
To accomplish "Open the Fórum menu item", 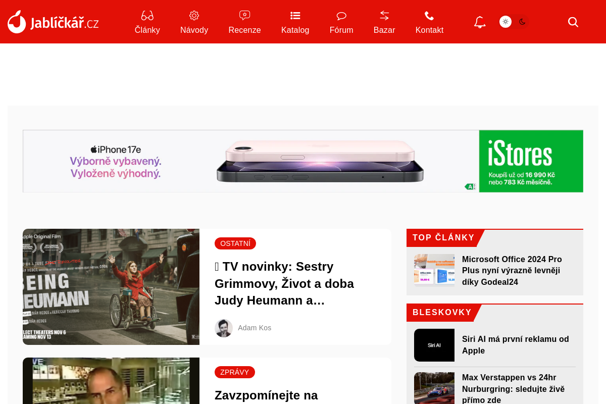I will pos(341,30).
